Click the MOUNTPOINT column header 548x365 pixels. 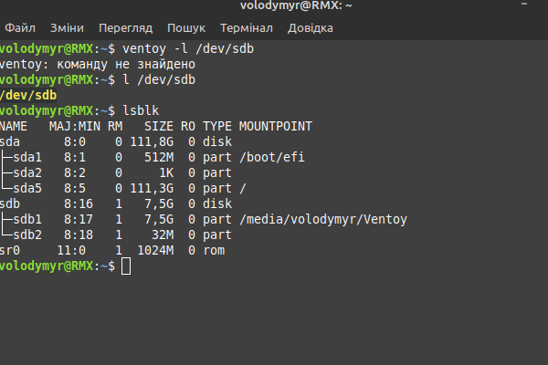(x=276, y=126)
